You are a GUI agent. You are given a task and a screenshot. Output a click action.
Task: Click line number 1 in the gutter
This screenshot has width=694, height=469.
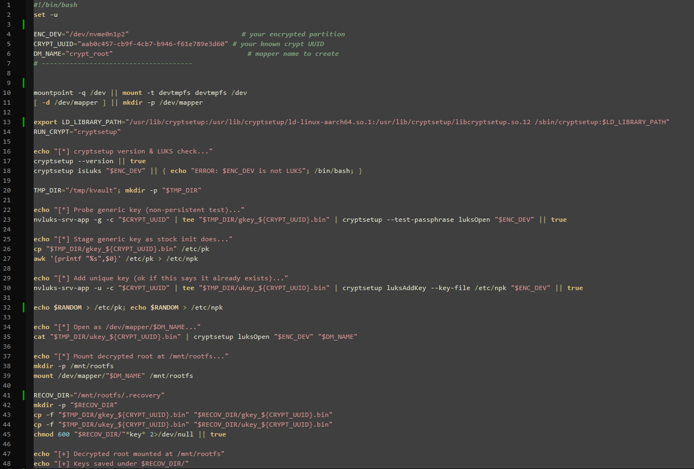(9, 5)
